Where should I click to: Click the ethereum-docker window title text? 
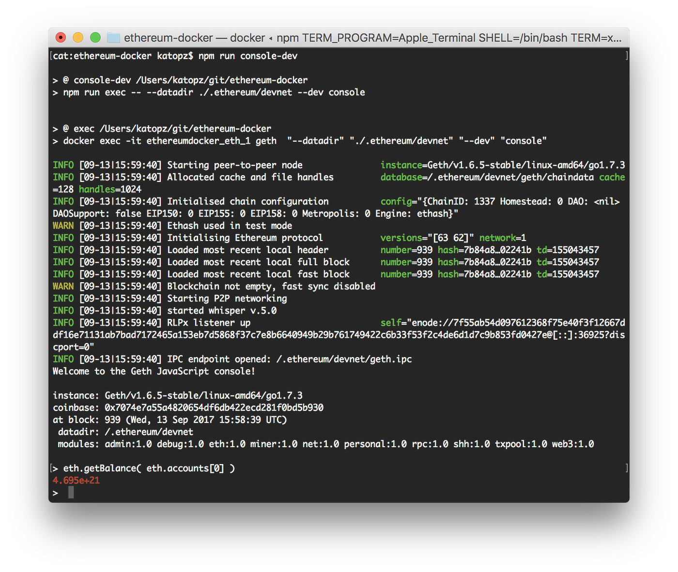373,38
